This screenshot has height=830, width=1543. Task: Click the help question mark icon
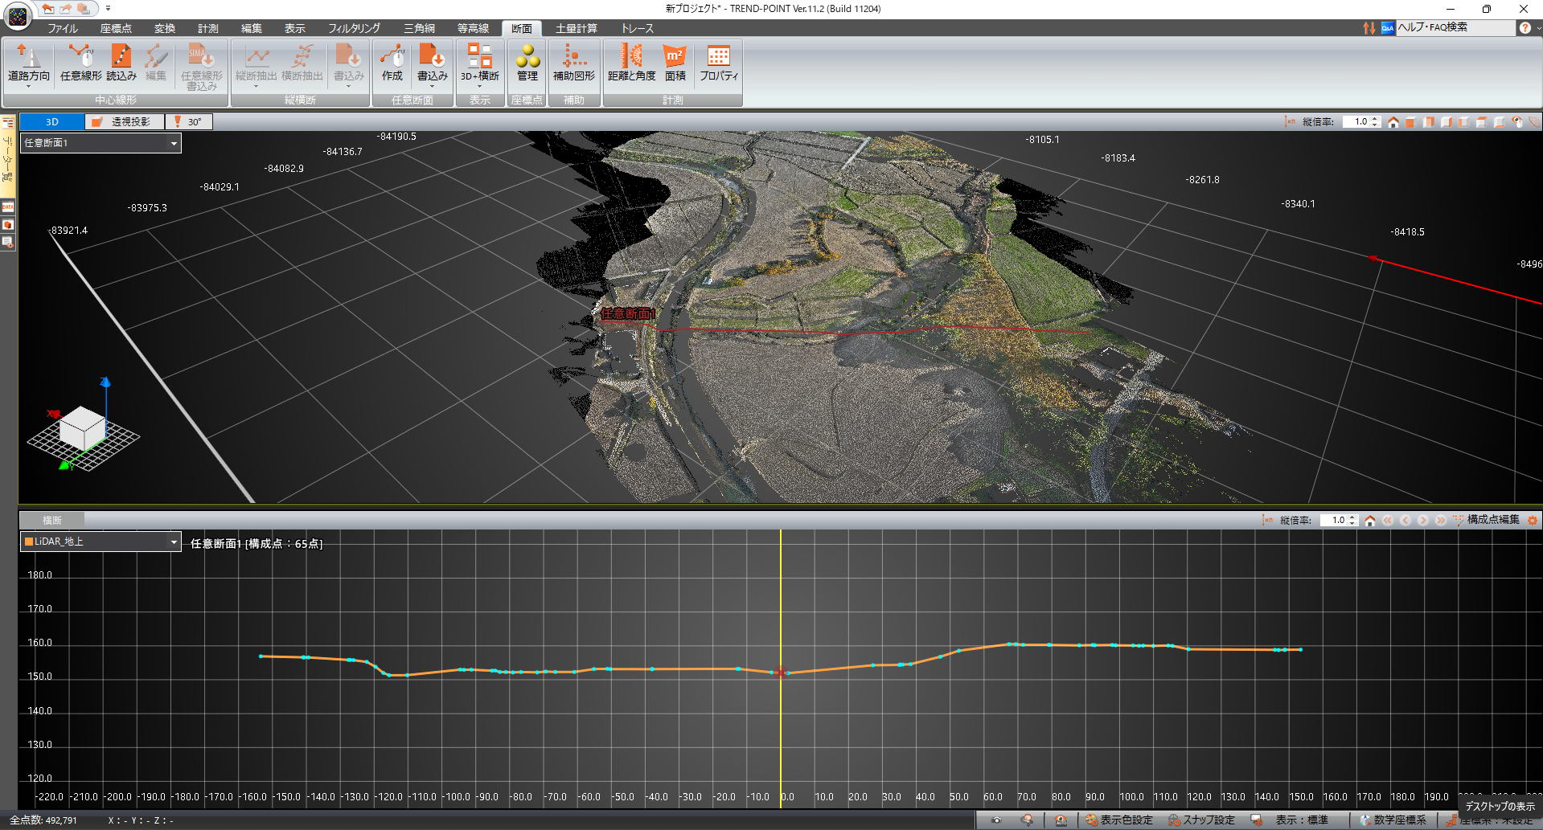pyautogui.click(x=1525, y=28)
